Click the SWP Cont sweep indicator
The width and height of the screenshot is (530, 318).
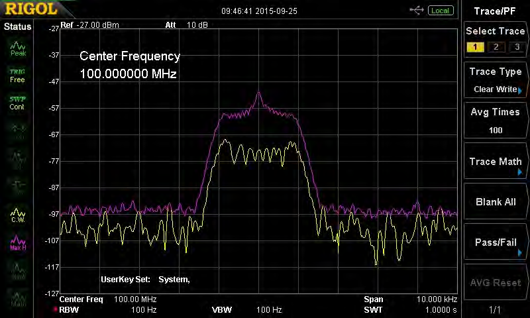[x=17, y=103]
